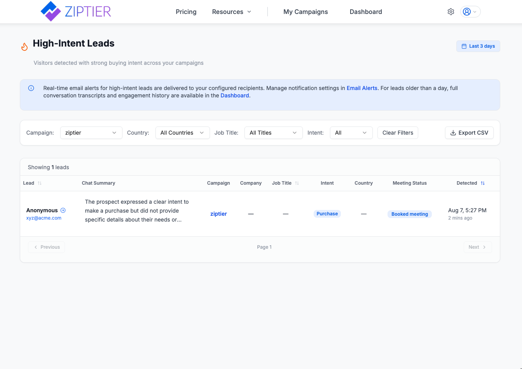The height and width of the screenshot is (369, 522).
Task: Change the Last 3 days date range
Action: (478, 46)
